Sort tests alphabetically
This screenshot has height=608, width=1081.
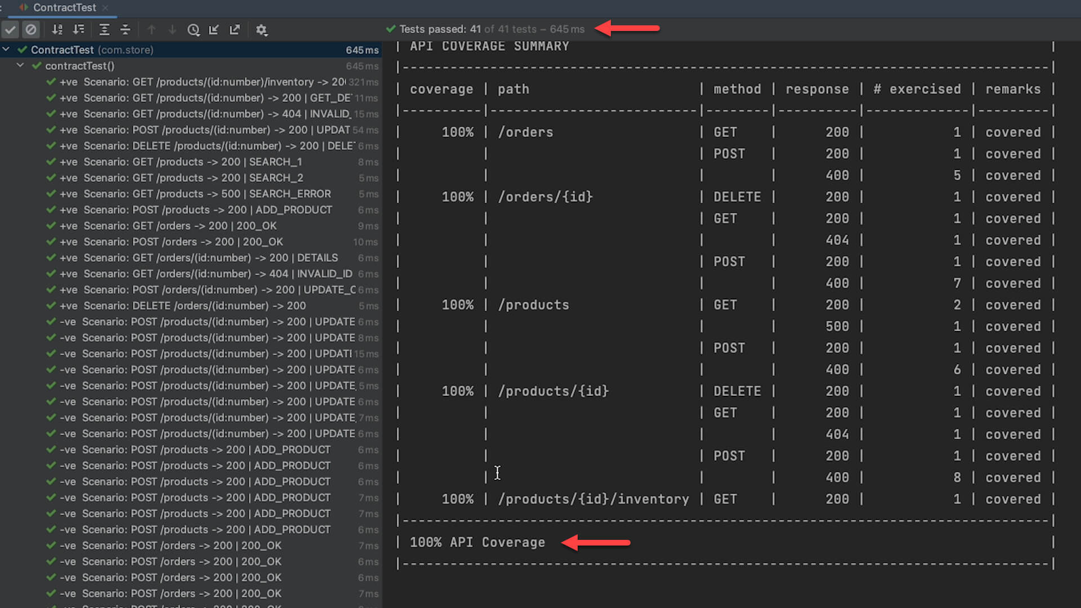click(x=57, y=30)
